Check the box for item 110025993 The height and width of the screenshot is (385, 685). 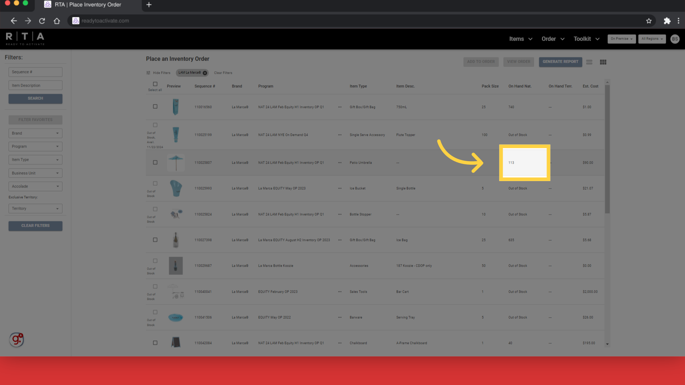(155, 184)
